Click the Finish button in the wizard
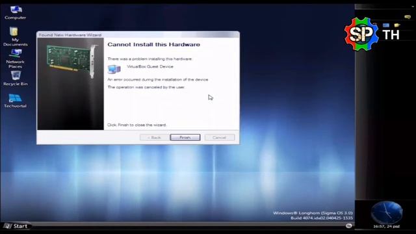The width and height of the screenshot is (416, 234). coord(185,137)
